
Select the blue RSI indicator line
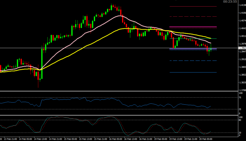98,99
